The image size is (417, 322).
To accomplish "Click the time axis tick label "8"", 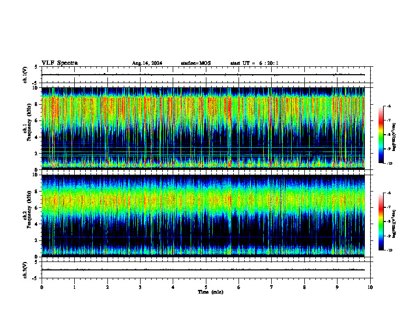I will (304, 287).
